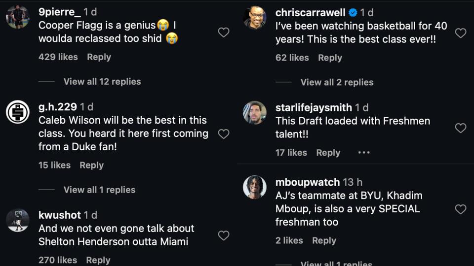
Task: Like g.h.229's Caleb Wilson comment
Action: click(x=224, y=134)
